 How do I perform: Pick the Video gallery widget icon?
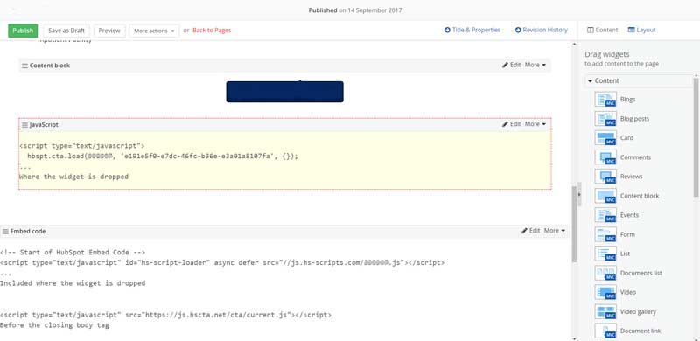(605, 311)
